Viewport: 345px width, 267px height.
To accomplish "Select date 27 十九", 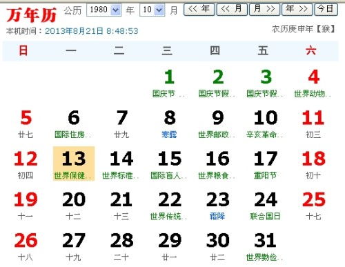I will tap(74, 247).
